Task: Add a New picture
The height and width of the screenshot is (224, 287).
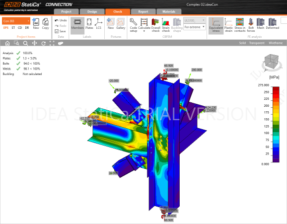Action: point(111,24)
